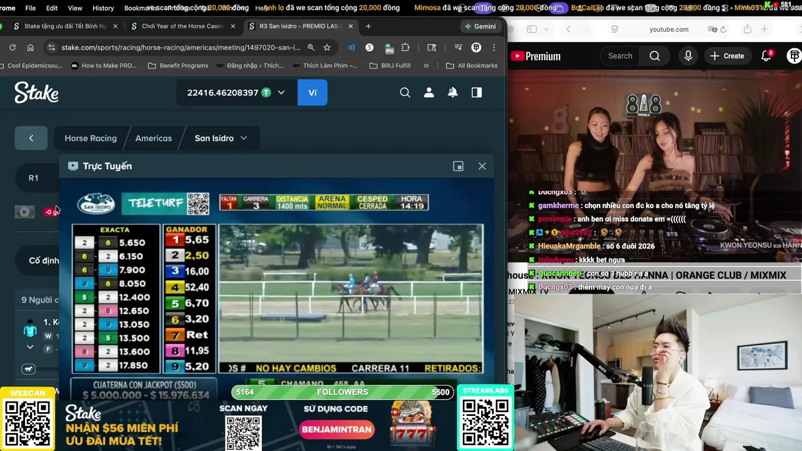Open Chrome three-dot menu
The height and width of the screenshot is (451, 802).
pyautogui.click(x=494, y=47)
